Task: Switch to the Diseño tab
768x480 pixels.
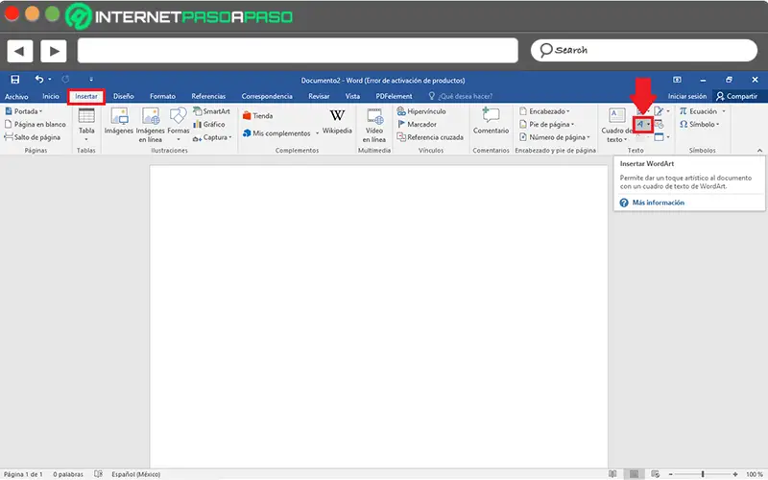Action: (x=124, y=97)
